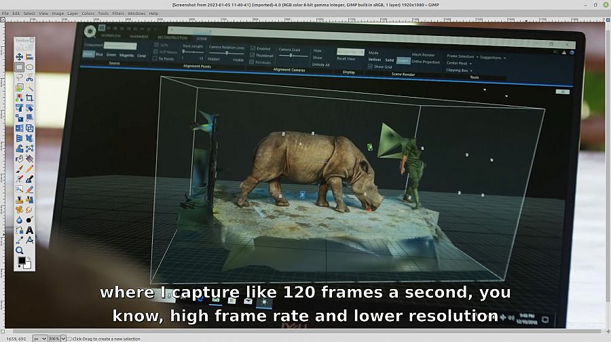This screenshot has width=611, height=342.
Task: Select the Clone stamp tool
Action: click(19, 199)
